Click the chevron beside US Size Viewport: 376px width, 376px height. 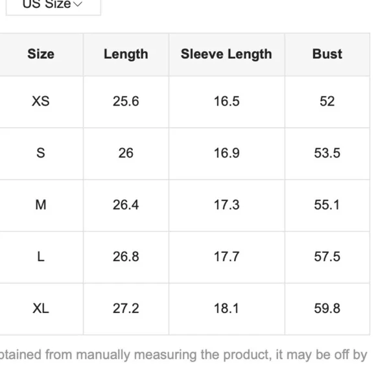click(x=78, y=4)
